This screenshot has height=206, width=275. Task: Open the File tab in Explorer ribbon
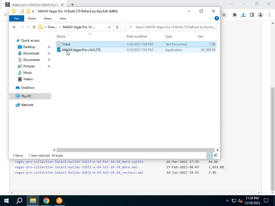click(x=17, y=19)
